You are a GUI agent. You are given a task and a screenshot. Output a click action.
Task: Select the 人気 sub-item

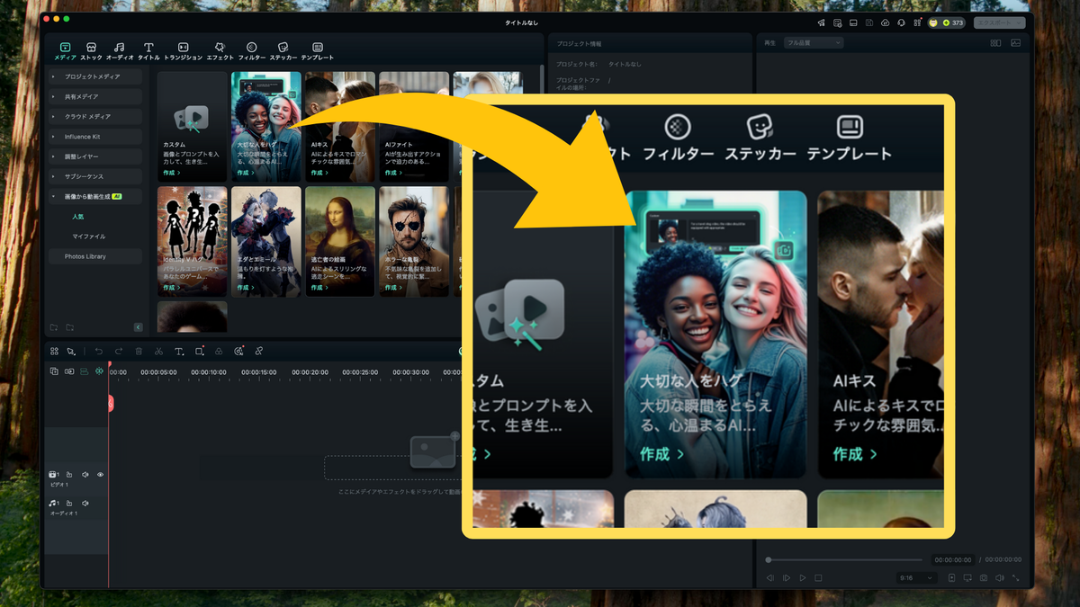click(78, 217)
